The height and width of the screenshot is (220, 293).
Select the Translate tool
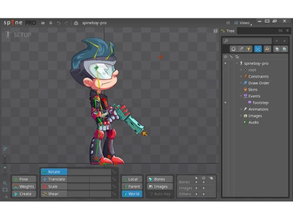pyautogui.click(x=54, y=179)
